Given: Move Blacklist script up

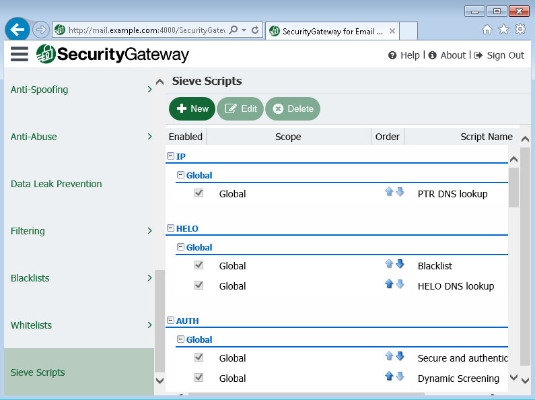Looking at the screenshot, I should pos(389,263).
